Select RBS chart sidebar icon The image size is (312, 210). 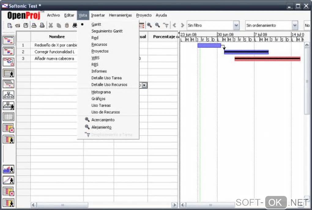[x=9, y=106]
